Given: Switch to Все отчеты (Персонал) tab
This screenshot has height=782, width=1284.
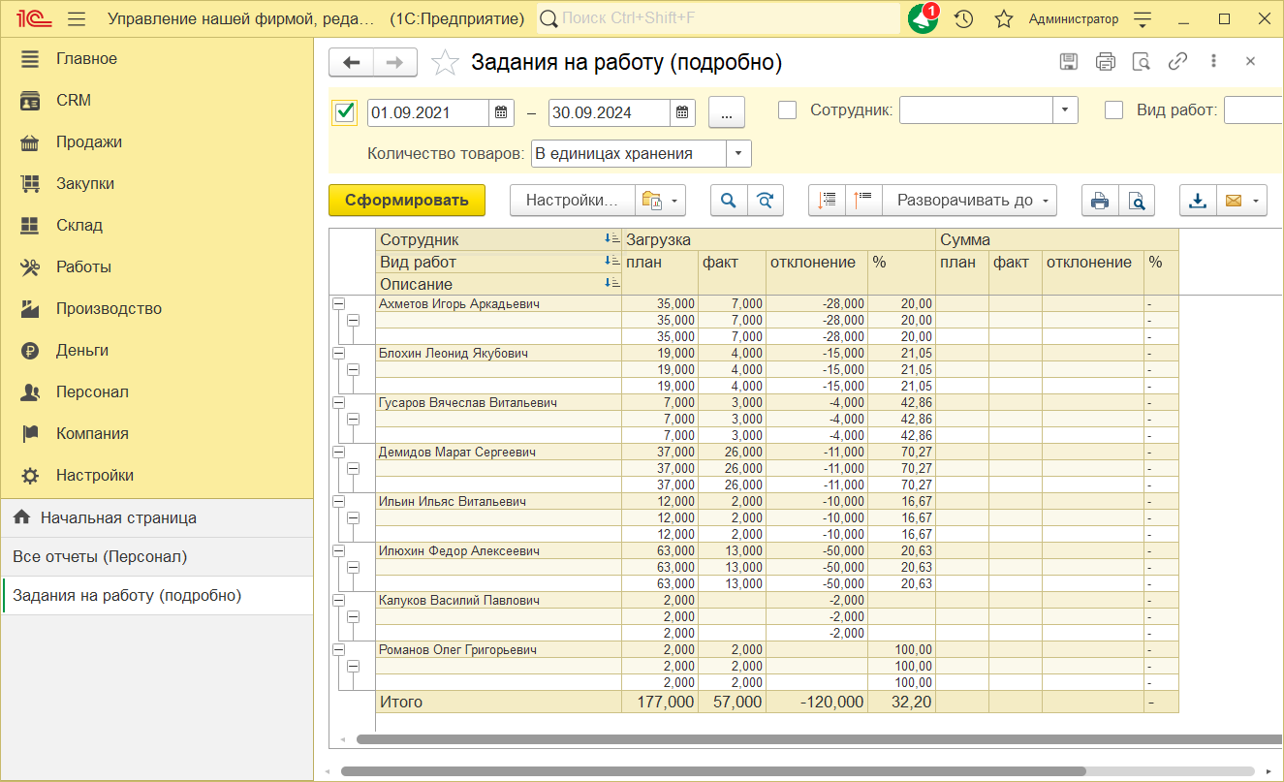Looking at the screenshot, I should [x=100, y=557].
